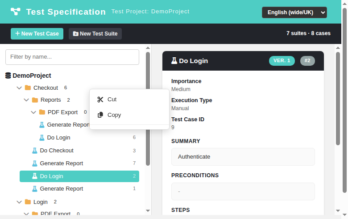
Task: Click the flask icon beside Do Checkout
Action: (35, 151)
